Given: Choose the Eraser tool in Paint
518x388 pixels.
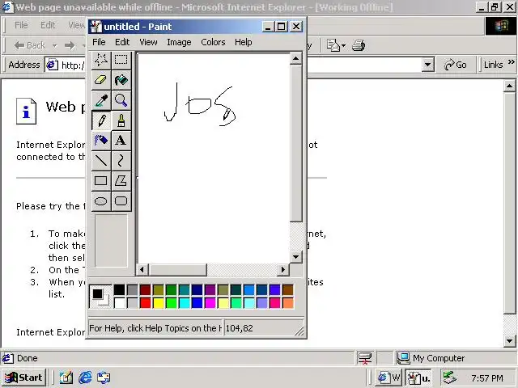Looking at the screenshot, I should pos(101,80).
